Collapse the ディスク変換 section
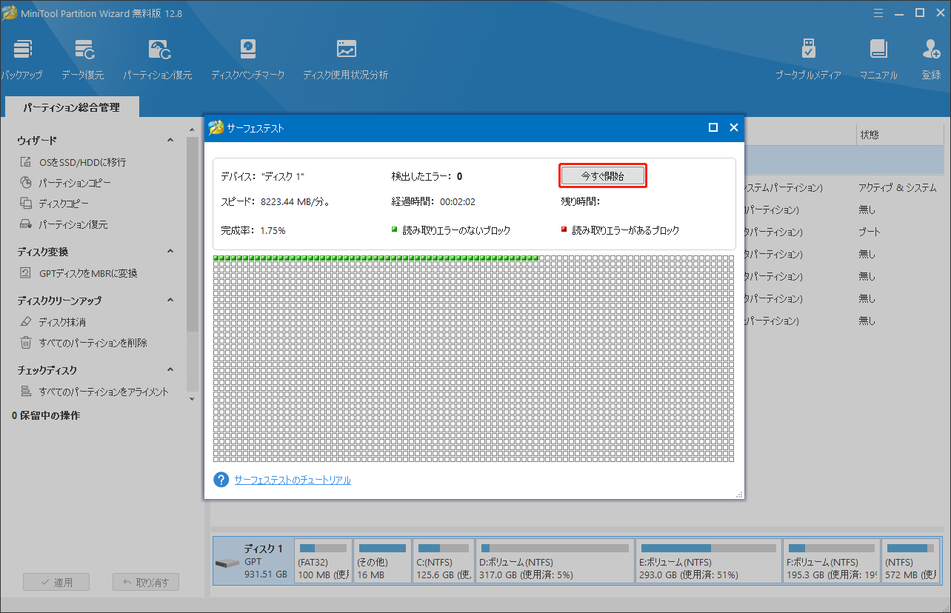Viewport: 951px width, 613px height. tap(170, 252)
